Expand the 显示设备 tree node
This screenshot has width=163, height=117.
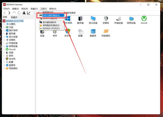[x=4, y=37]
